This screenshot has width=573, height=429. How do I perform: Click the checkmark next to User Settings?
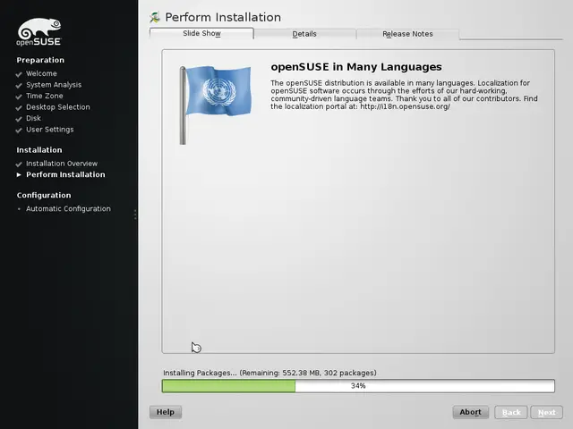pyautogui.click(x=19, y=130)
